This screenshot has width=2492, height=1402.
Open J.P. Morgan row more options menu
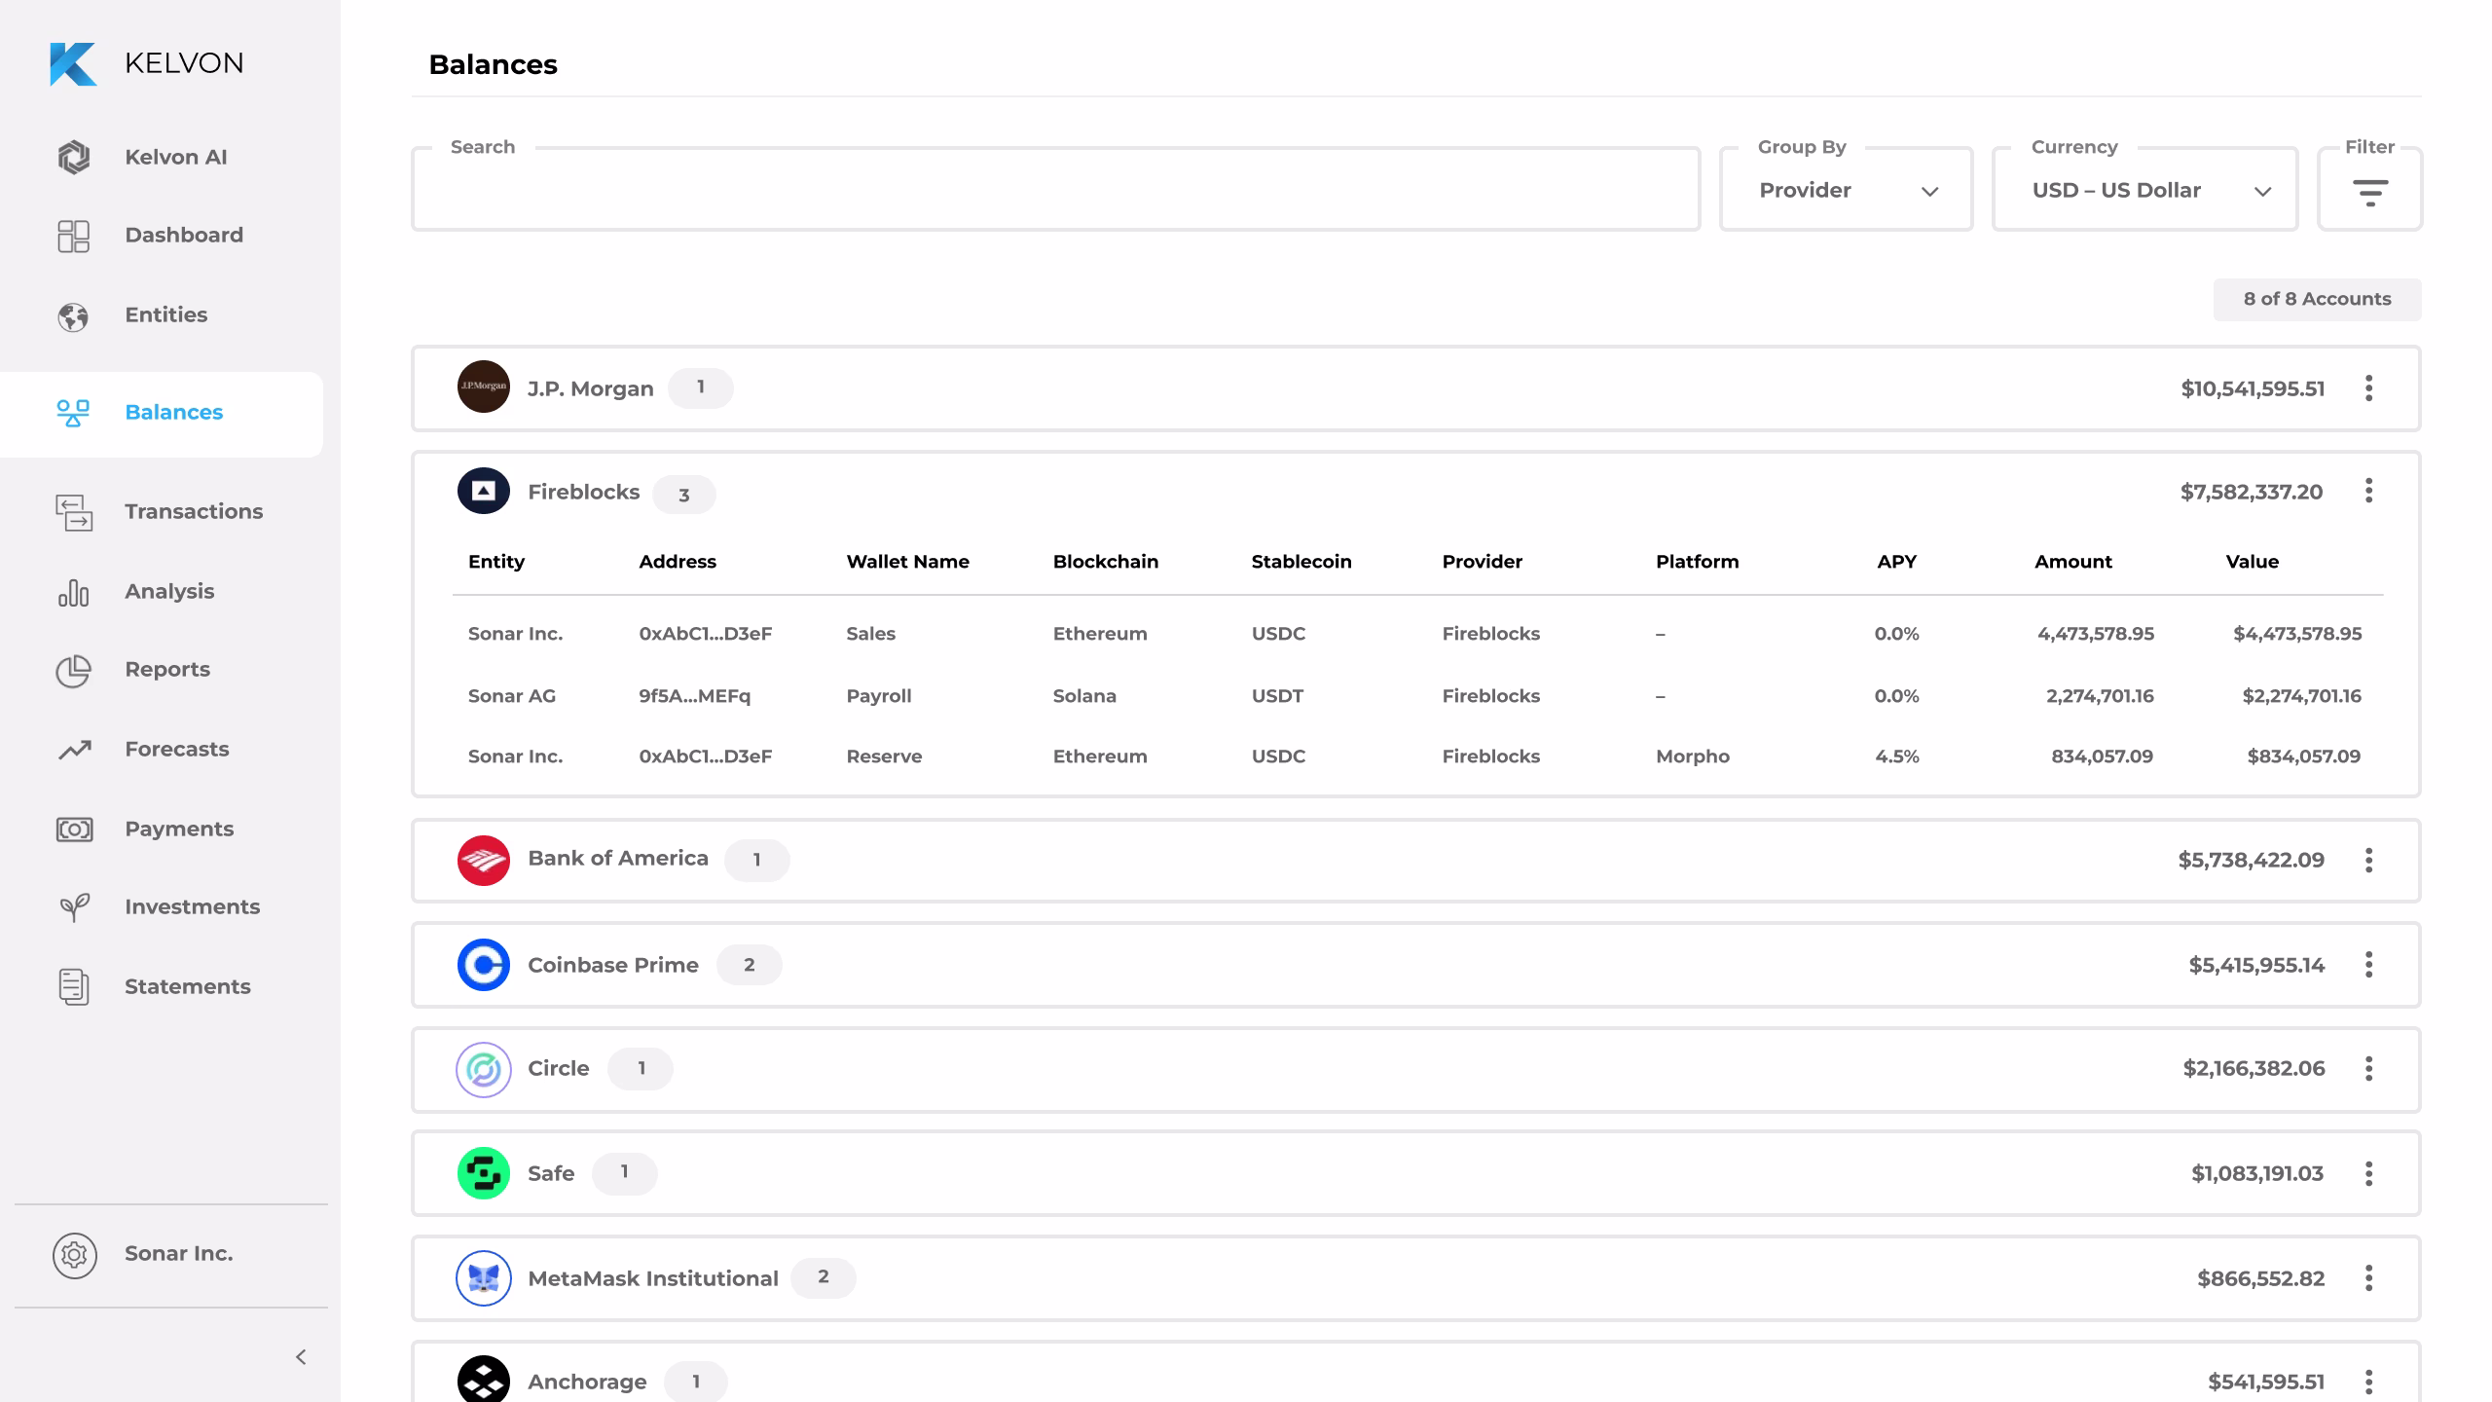point(2369,388)
